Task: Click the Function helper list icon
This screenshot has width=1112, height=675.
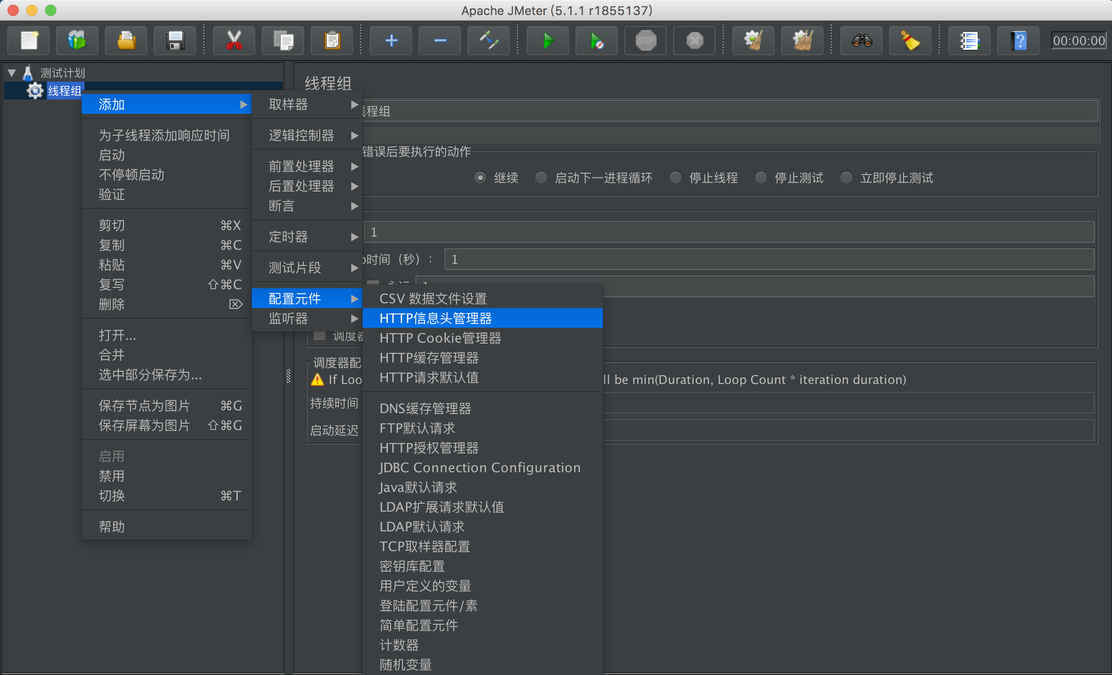Action: pos(970,41)
